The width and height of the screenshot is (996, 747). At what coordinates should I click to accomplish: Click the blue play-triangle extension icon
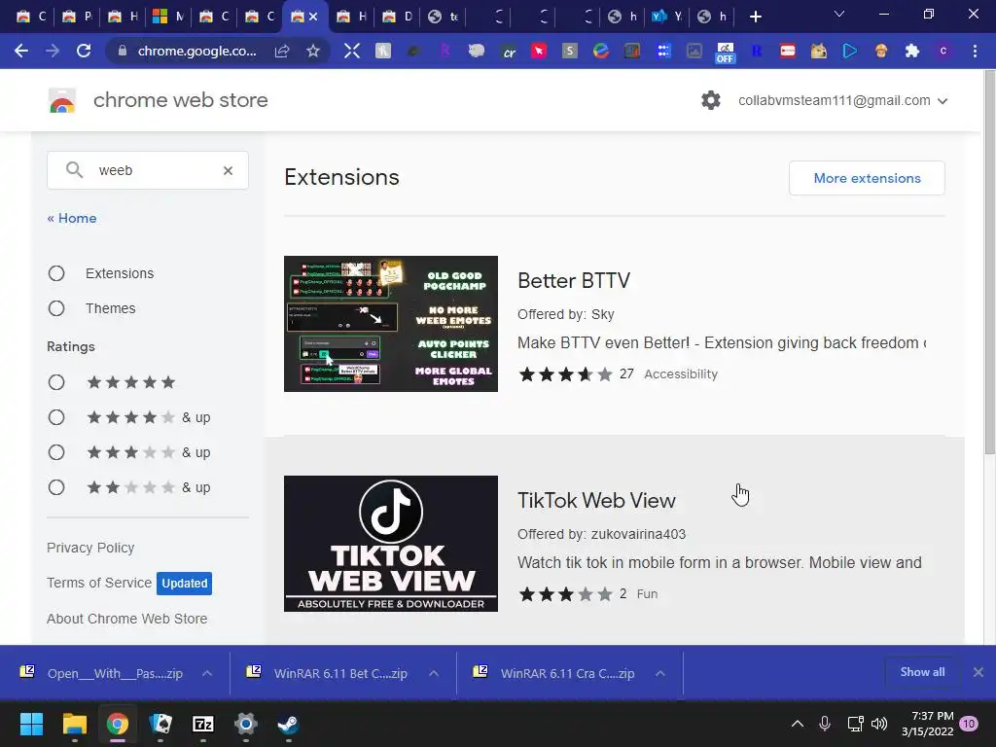click(850, 51)
